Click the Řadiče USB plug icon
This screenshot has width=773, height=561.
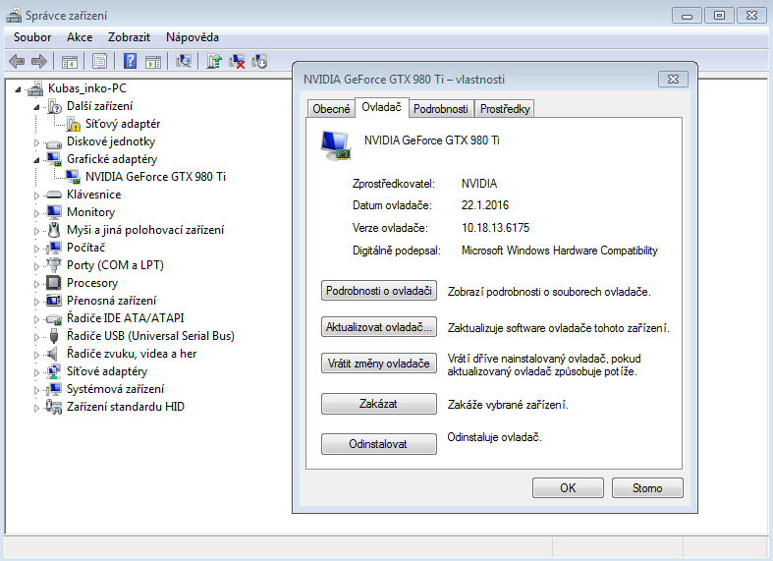[54, 336]
